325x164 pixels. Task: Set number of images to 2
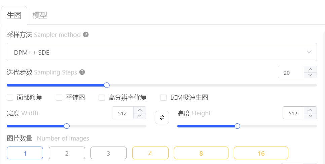pos(67,153)
